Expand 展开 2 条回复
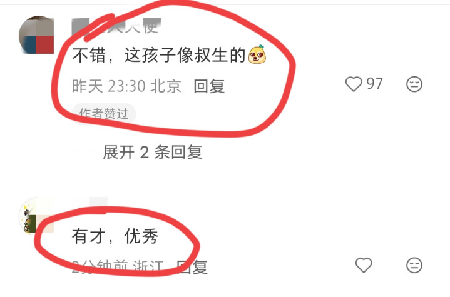This screenshot has width=450, height=297. pos(152,152)
